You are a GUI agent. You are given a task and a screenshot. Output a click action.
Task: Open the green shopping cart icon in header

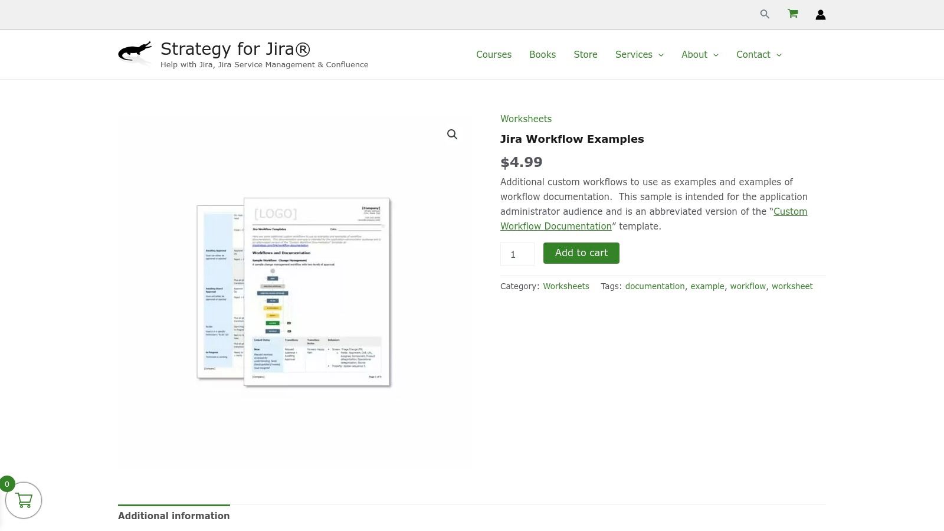click(x=793, y=14)
